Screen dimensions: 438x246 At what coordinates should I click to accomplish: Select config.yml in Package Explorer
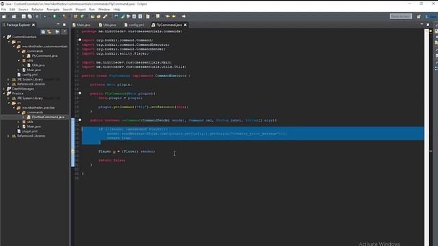coord(29,74)
